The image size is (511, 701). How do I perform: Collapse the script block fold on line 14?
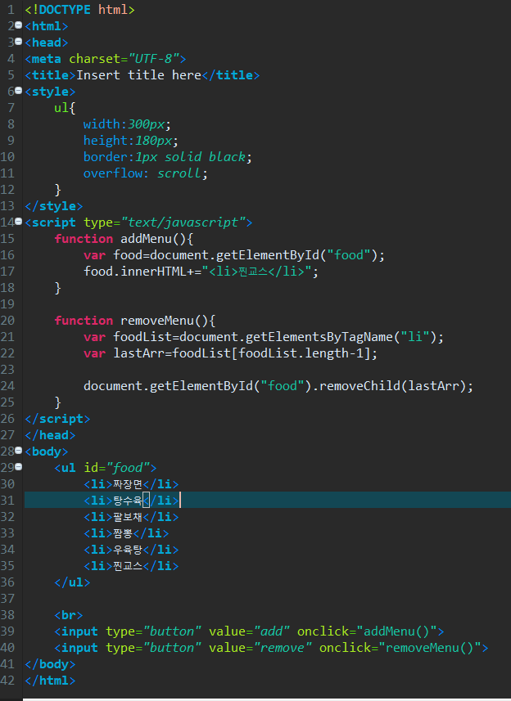pos(18,222)
